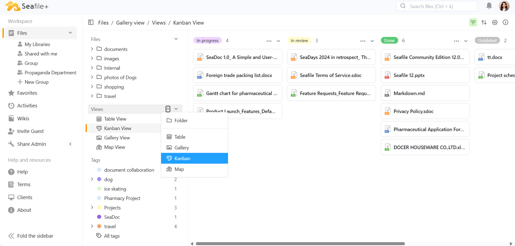Viewport: 515px width, 246px height.
Task: Open the Clients monitor item
Action: (20, 197)
